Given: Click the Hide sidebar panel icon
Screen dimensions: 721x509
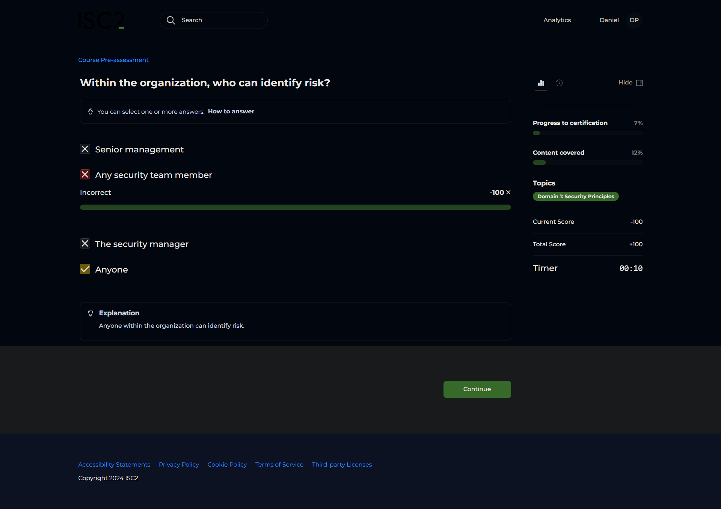Looking at the screenshot, I should point(640,83).
